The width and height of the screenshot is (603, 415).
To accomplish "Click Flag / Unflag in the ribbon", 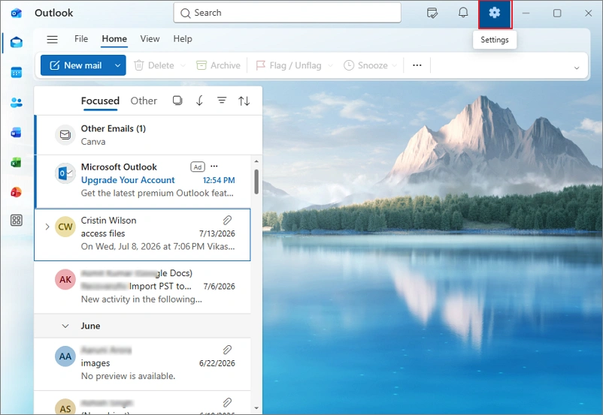I will click(289, 65).
